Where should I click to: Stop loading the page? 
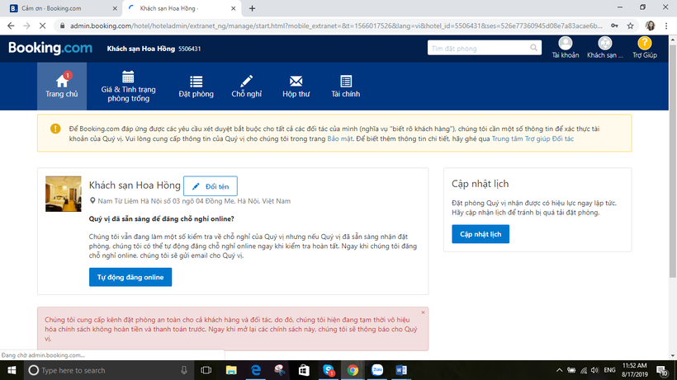click(x=42, y=26)
